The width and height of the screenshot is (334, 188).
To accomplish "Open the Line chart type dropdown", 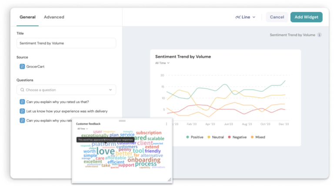I will tap(245, 17).
